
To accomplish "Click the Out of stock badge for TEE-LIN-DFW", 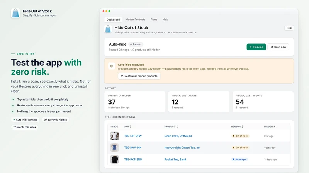I will [x=240, y=136].
